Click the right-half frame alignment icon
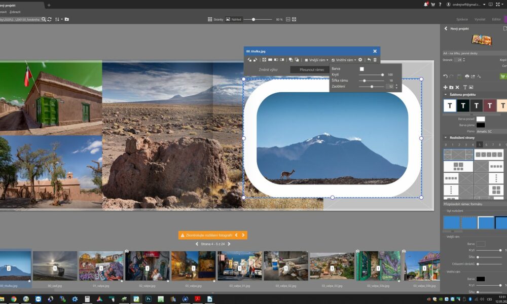 pos(282,60)
